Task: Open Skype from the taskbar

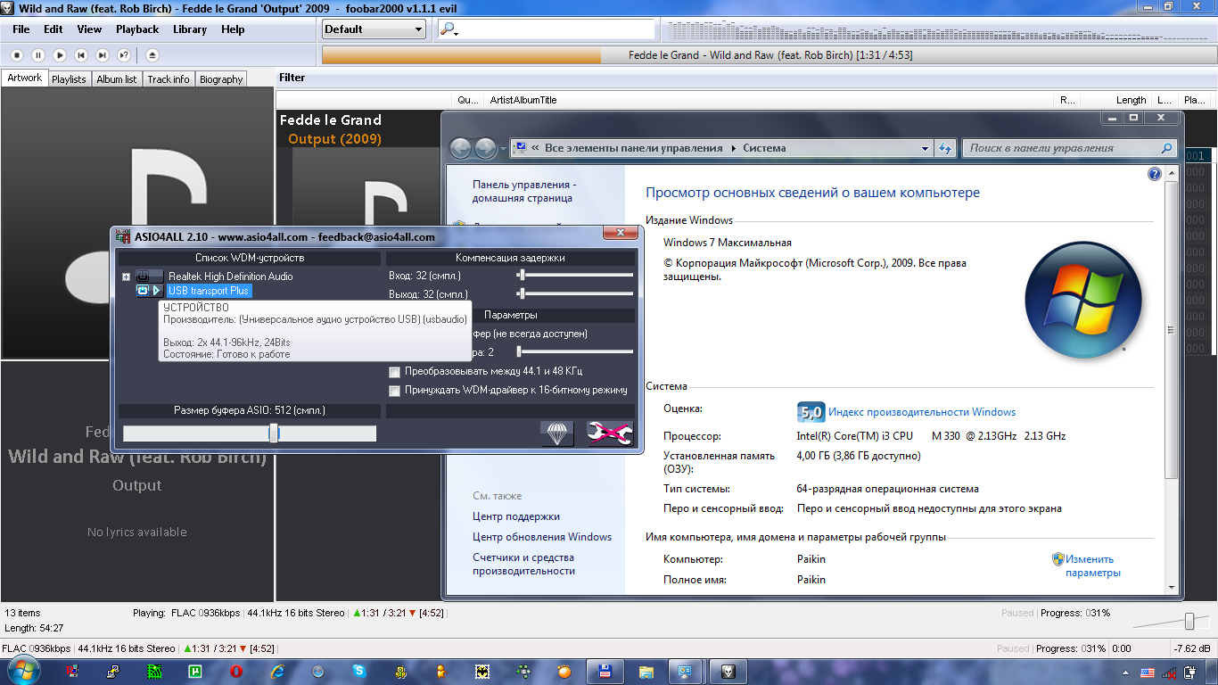Action: coord(359,671)
